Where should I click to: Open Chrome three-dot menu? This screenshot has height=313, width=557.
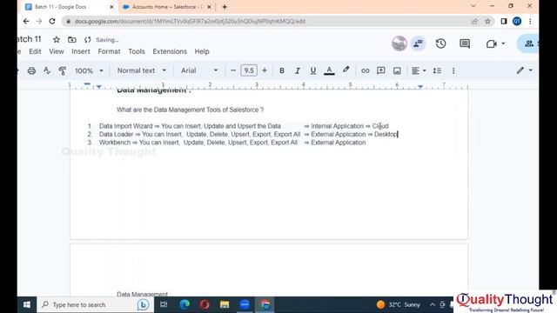[530, 21]
